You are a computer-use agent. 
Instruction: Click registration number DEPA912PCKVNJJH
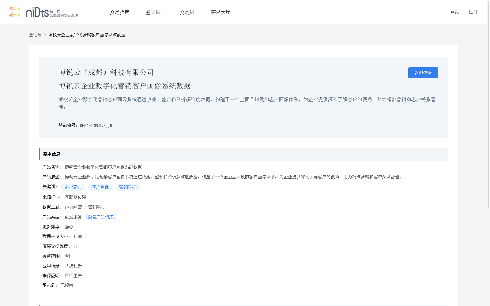(x=96, y=125)
